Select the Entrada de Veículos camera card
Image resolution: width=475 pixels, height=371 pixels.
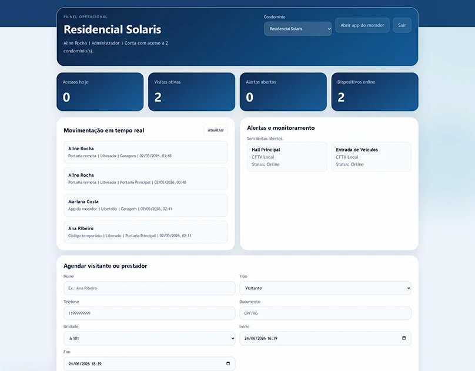point(372,157)
